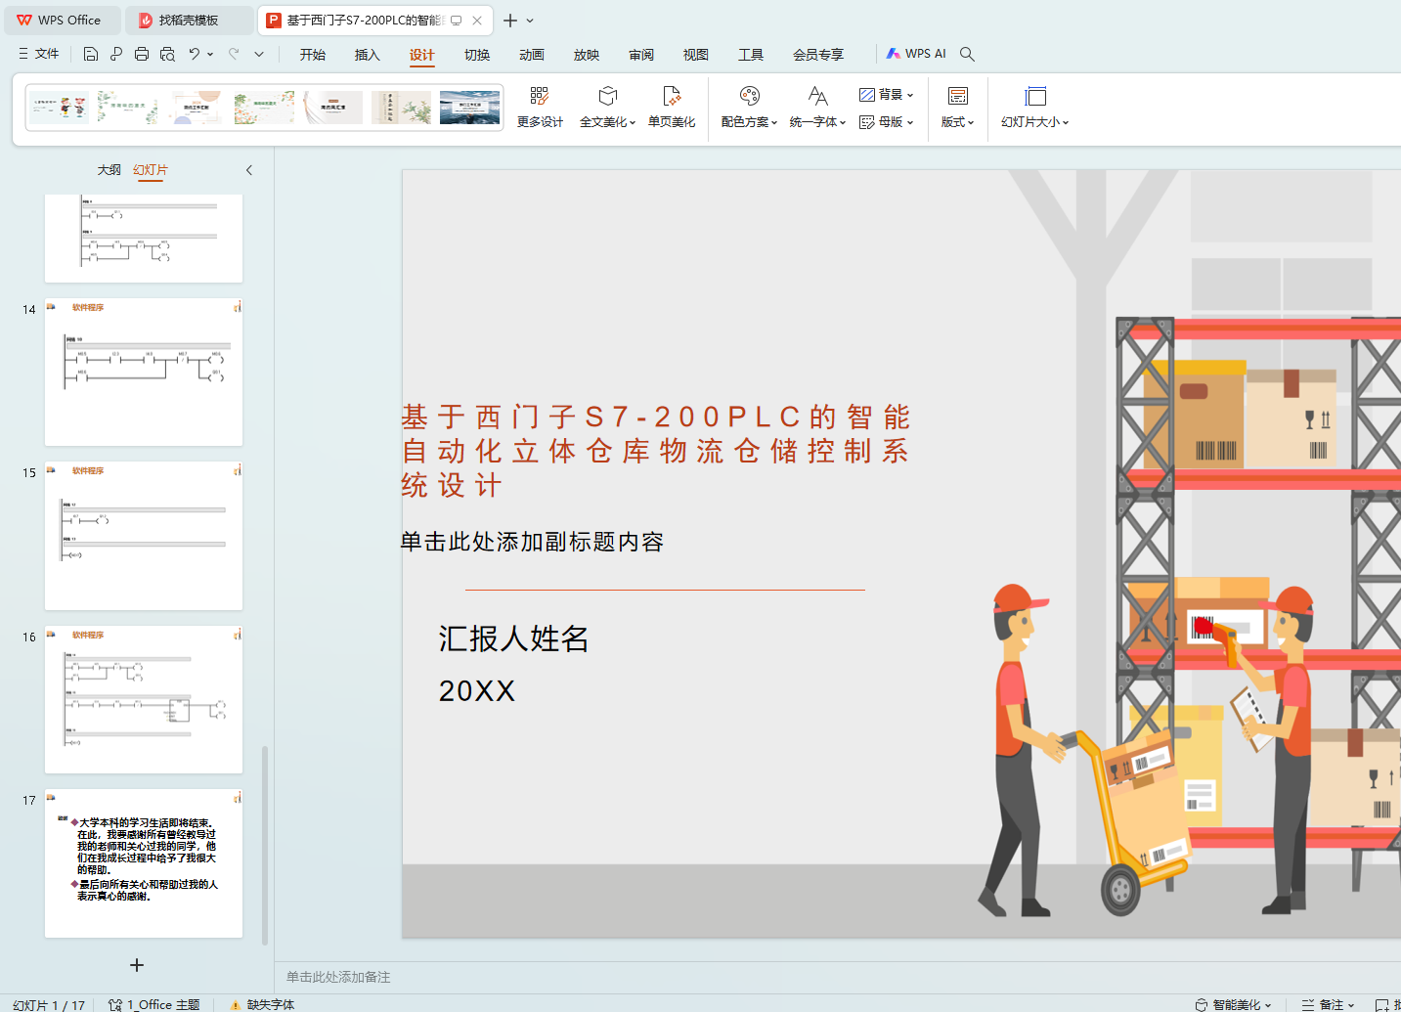Click the greyed redo arrow icon

[234, 54]
